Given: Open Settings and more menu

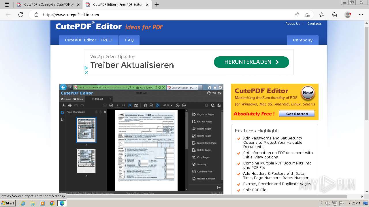Looking at the screenshot, I should pos(361,15).
